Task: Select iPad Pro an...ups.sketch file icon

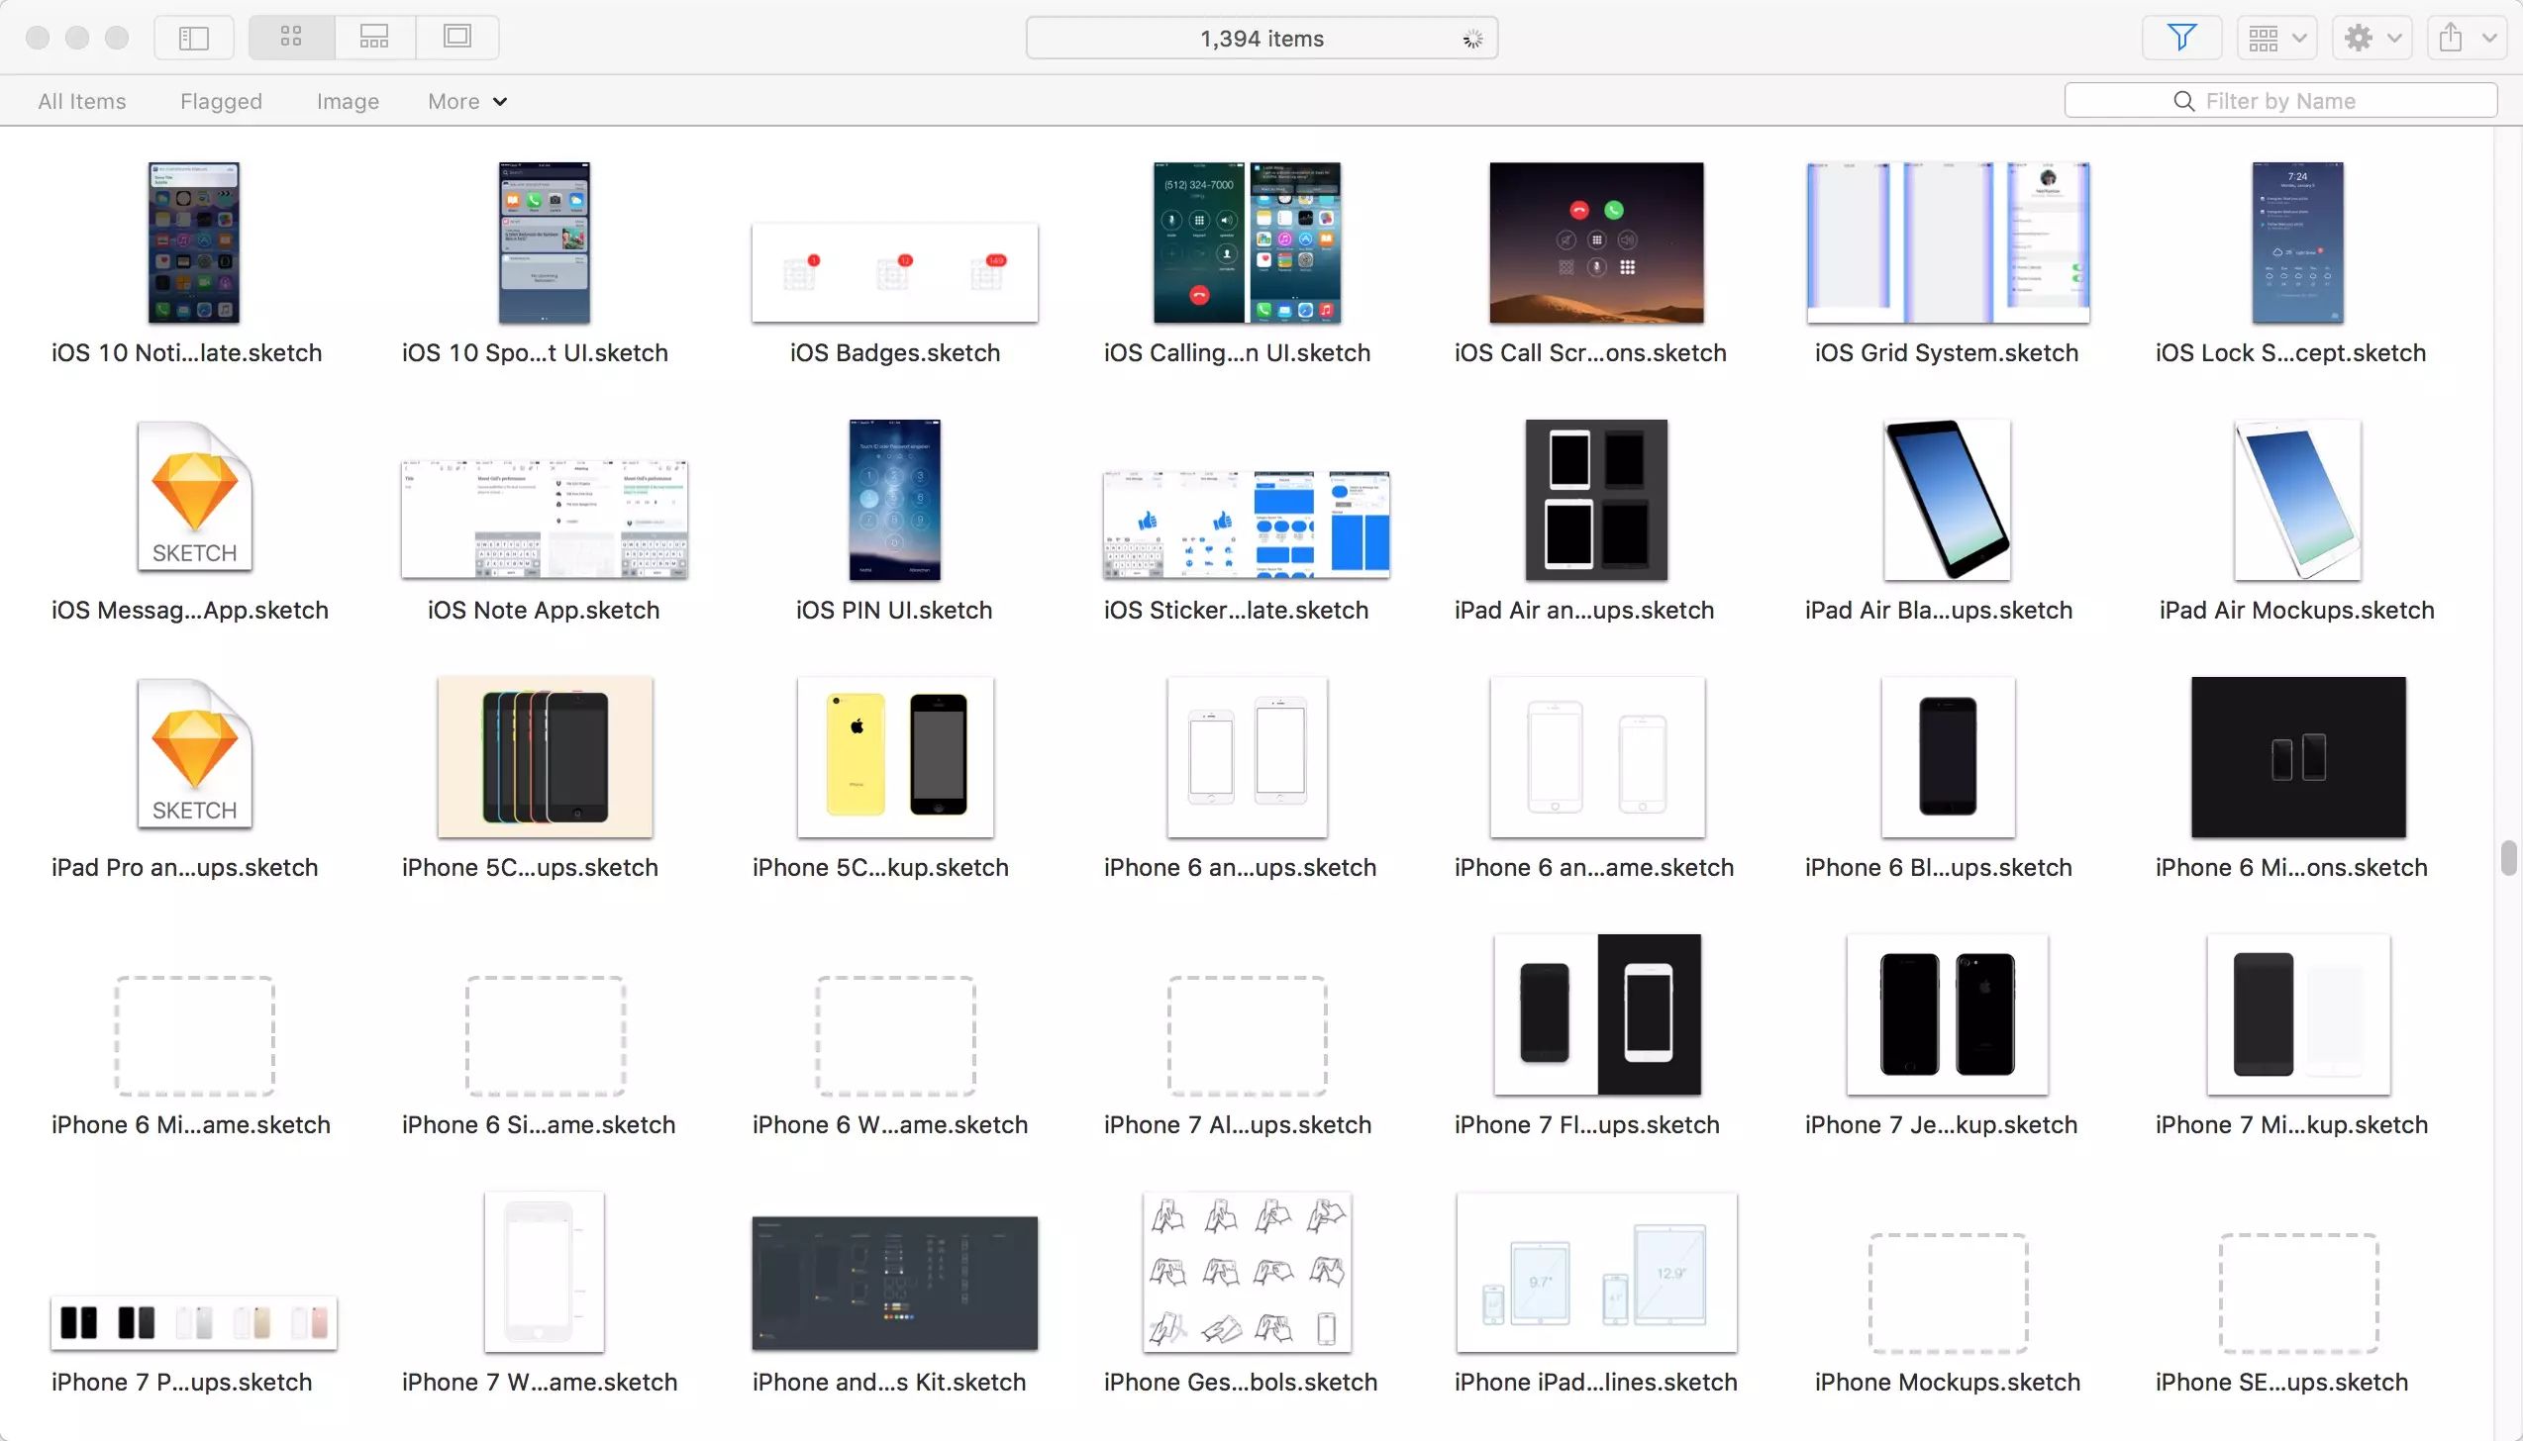Action: click(x=194, y=754)
